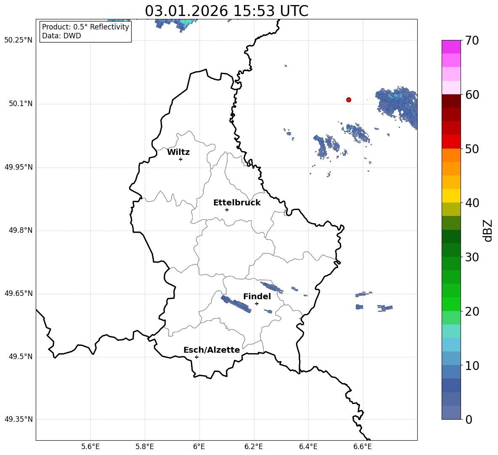Click the colorbar value 50
Screen dimensions: 498x455
pos(472,149)
